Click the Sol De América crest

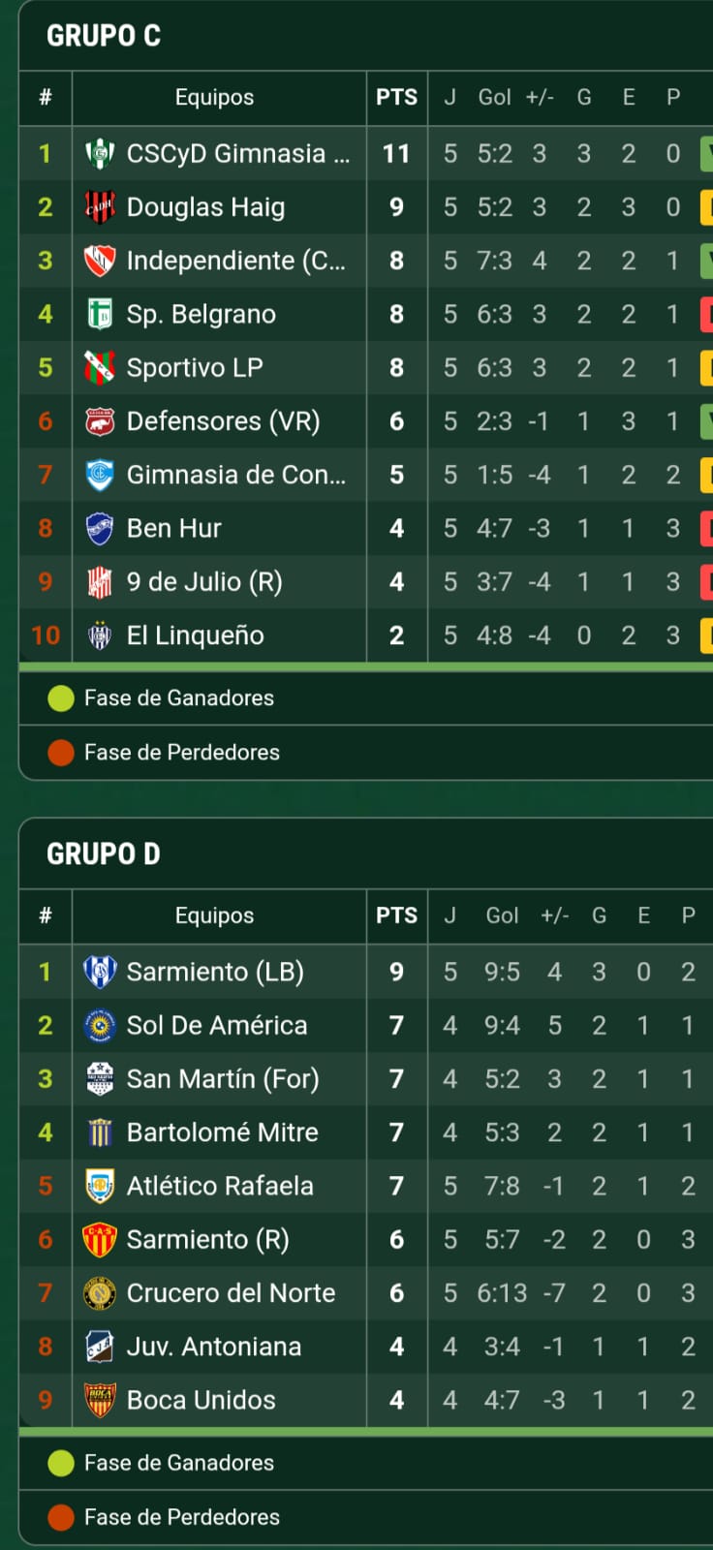coord(100,1026)
